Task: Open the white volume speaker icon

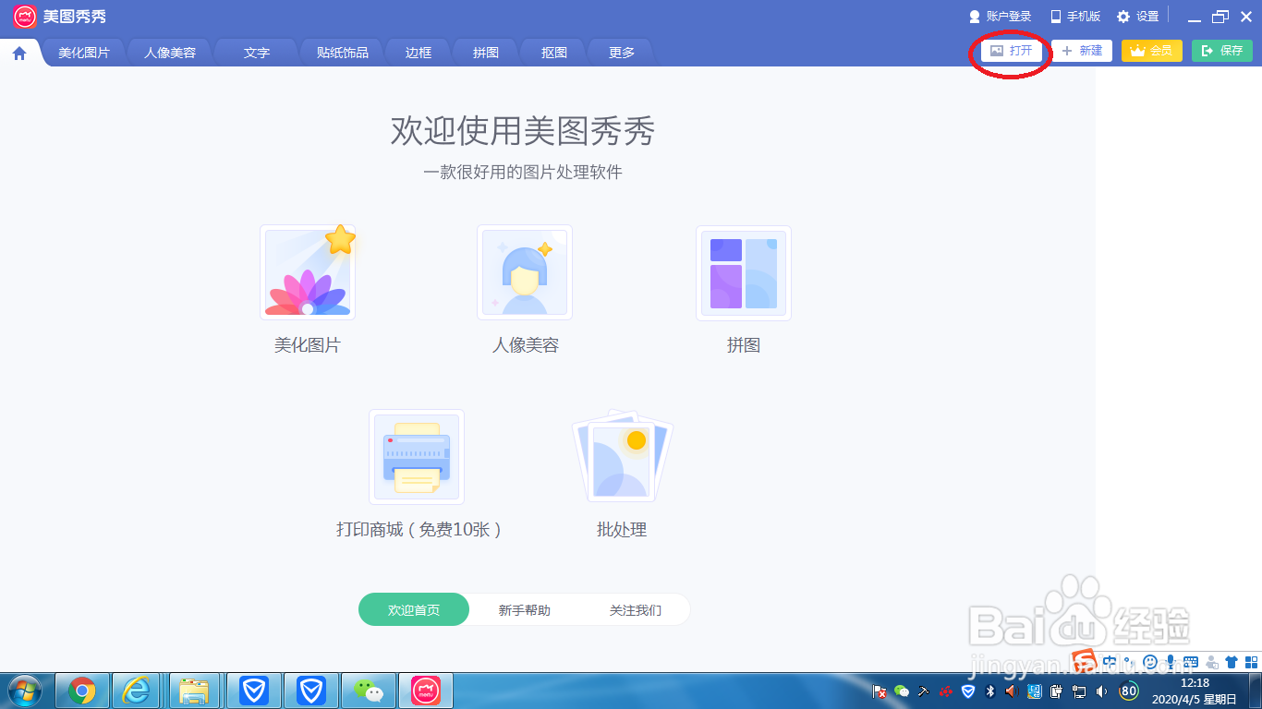Action: pyautogui.click(x=1100, y=691)
